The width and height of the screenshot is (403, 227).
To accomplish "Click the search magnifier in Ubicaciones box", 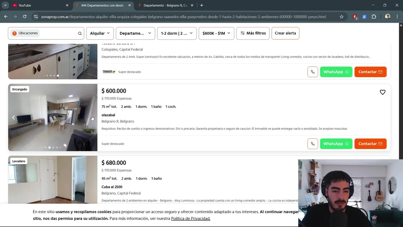I will (80, 33).
